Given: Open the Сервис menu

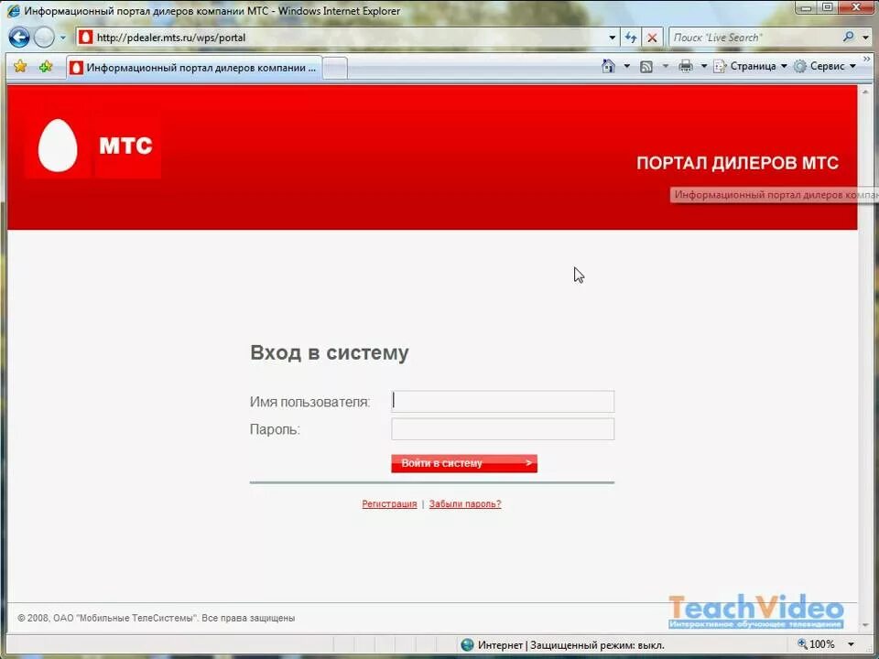Looking at the screenshot, I should (825, 66).
